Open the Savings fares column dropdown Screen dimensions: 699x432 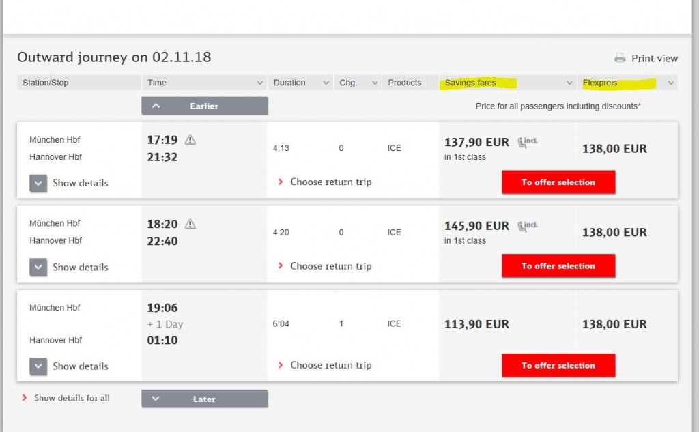(570, 83)
